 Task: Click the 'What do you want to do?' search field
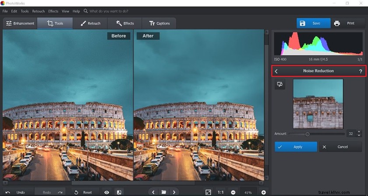(109, 11)
